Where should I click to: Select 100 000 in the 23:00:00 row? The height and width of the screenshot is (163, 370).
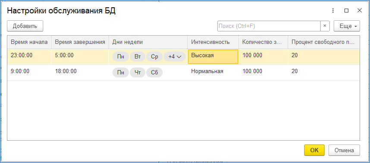(x=263, y=57)
